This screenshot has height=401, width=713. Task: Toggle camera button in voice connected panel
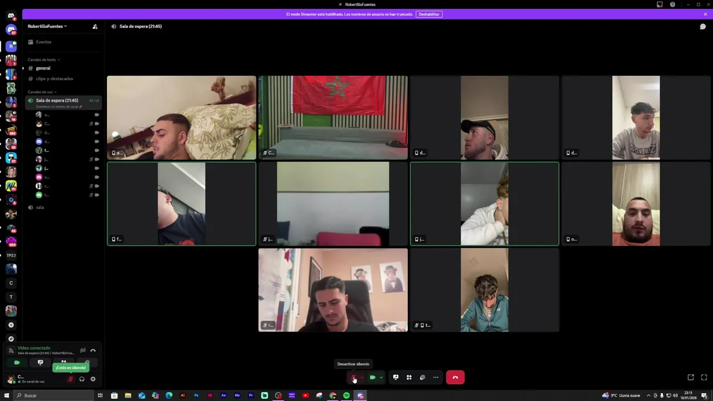coord(17,363)
